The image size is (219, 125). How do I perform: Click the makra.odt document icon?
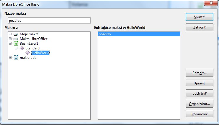coord(16,58)
